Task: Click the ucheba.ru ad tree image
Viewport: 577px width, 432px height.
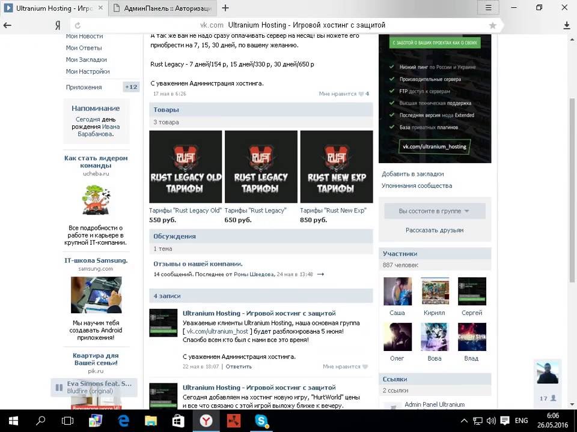Action: click(96, 199)
